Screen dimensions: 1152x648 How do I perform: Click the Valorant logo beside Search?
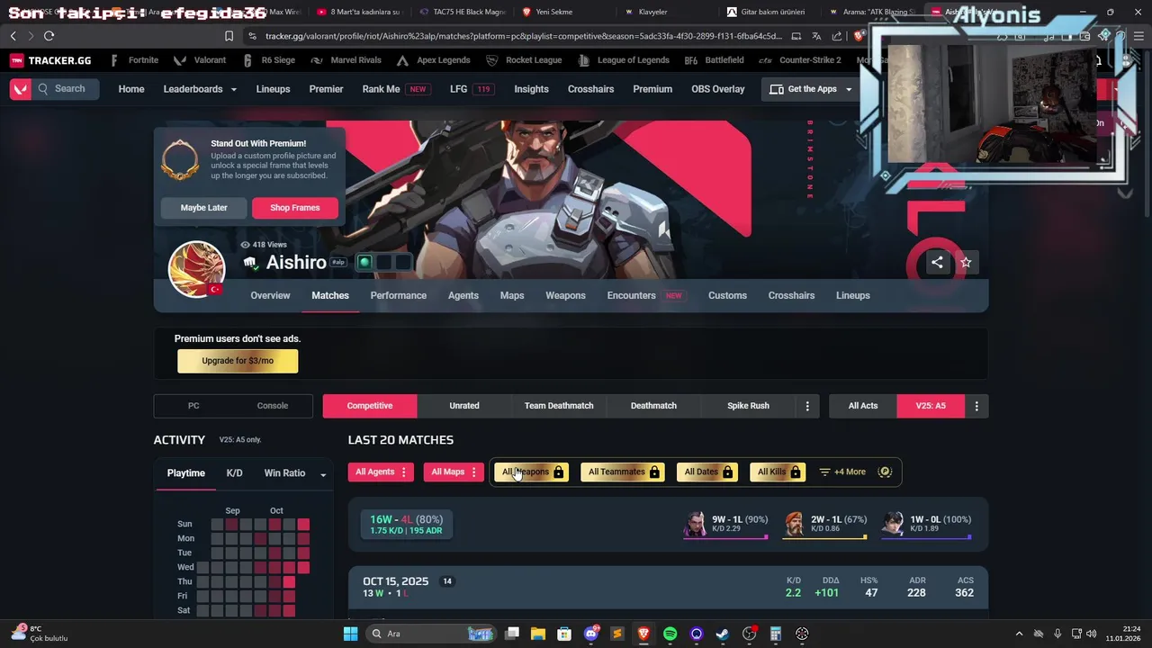[21, 89]
